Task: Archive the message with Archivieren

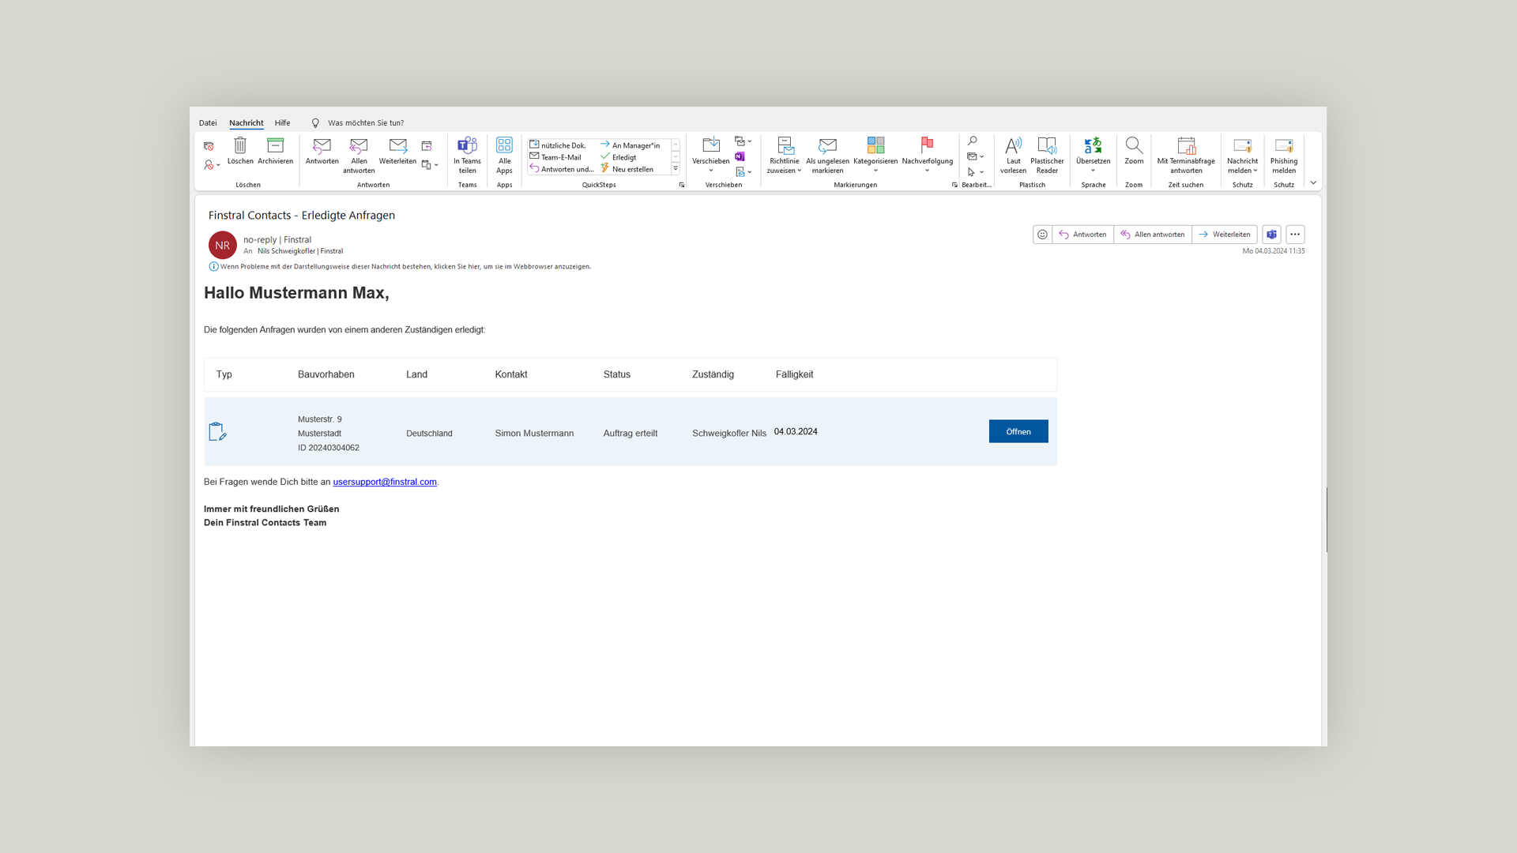Action: (x=275, y=146)
